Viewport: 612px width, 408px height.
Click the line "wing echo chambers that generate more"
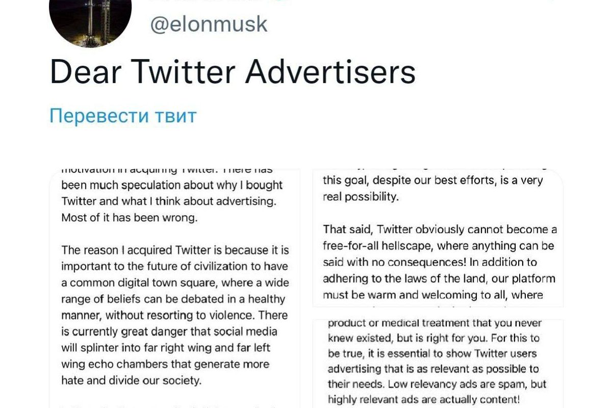click(x=165, y=364)
